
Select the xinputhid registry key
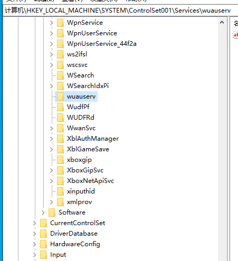click(81, 191)
